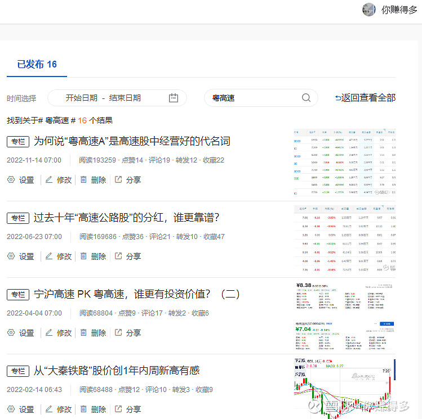This screenshot has width=422, height=419.
Task: Click the calendar icon in date picker
Action: [x=174, y=98]
